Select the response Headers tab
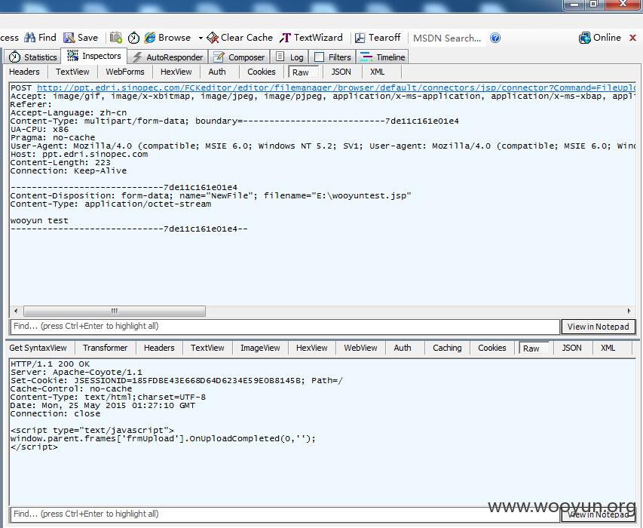643x528 pixels. coord(159,348)
